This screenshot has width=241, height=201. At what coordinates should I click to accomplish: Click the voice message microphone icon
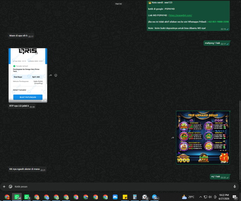(235, 187)
